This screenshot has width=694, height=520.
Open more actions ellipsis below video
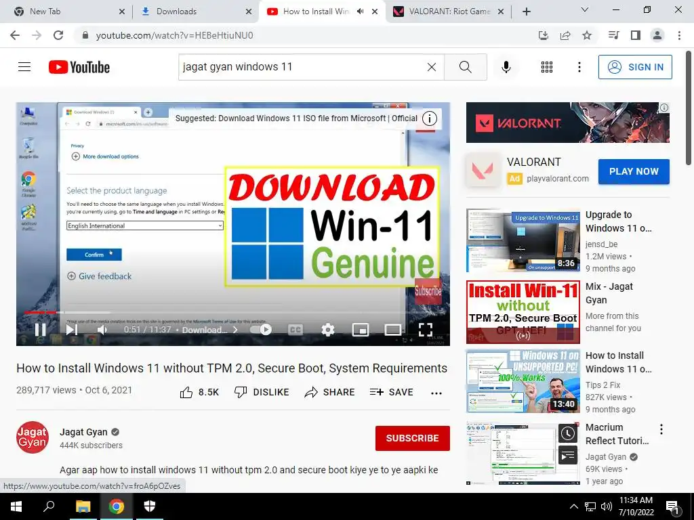pos(436,393)
